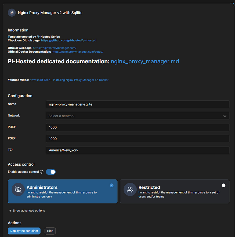Screen dimensions: 235x237
Task: Click the Restricted card description text
Action: tap(179, 194)
